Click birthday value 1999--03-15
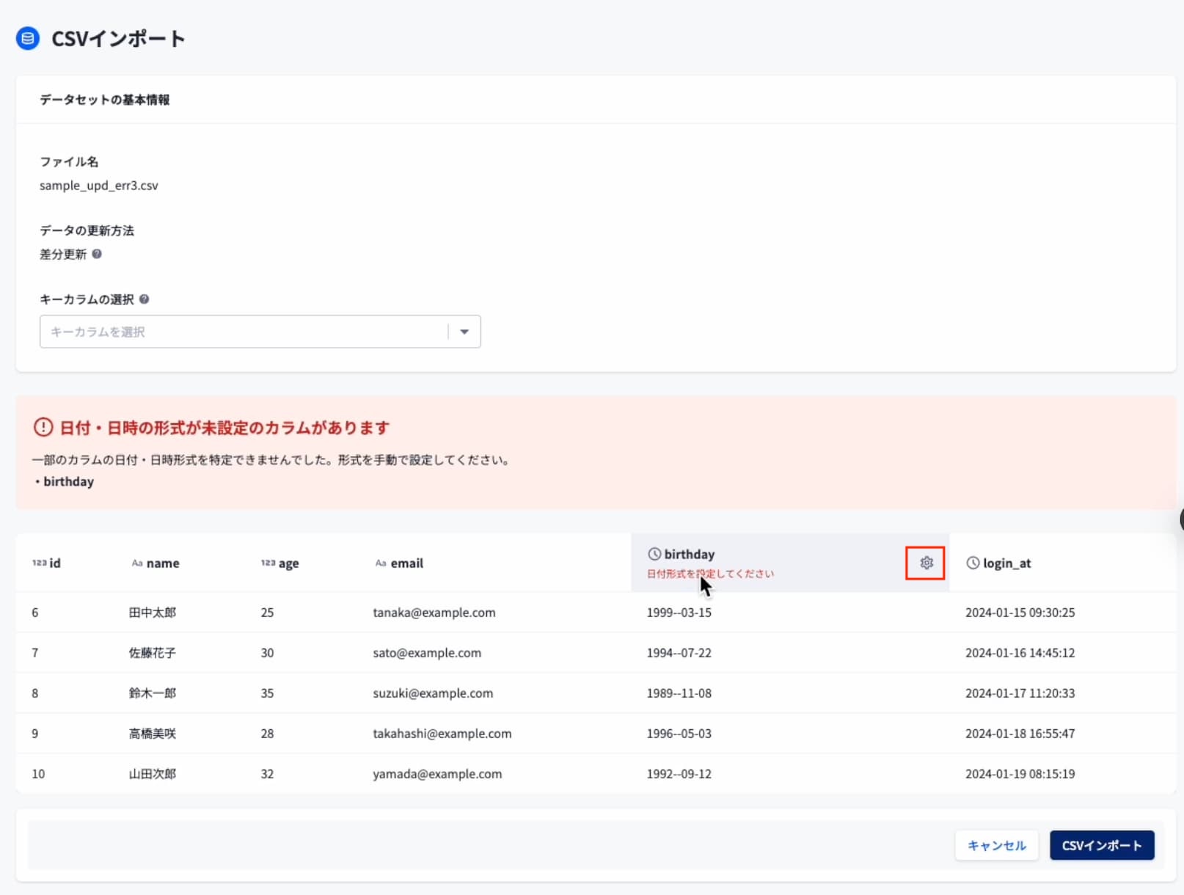This screenshot has width=1184, height=895. 679,613
